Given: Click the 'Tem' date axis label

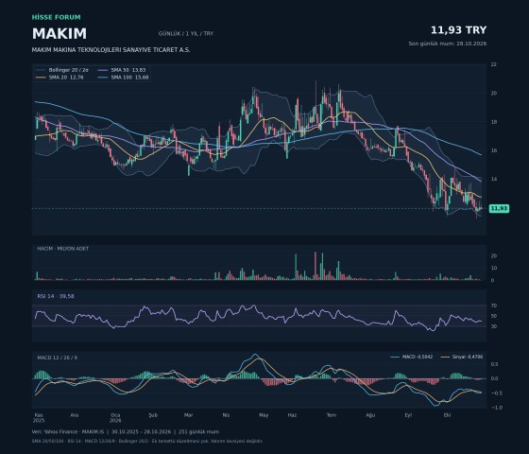Looking at the screenshot, I should click(x=332, y=415).
